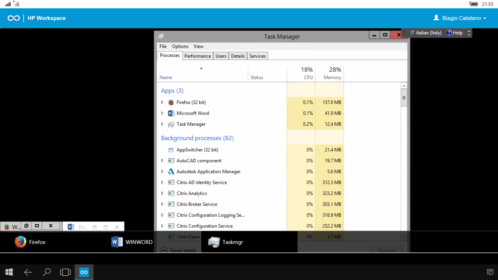
Task: Expand the Citrix Configuration Service row
Action: coord(162,226)
